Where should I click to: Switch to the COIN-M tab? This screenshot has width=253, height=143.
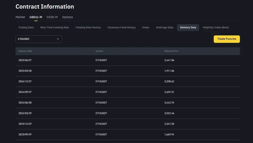(52, 17)
